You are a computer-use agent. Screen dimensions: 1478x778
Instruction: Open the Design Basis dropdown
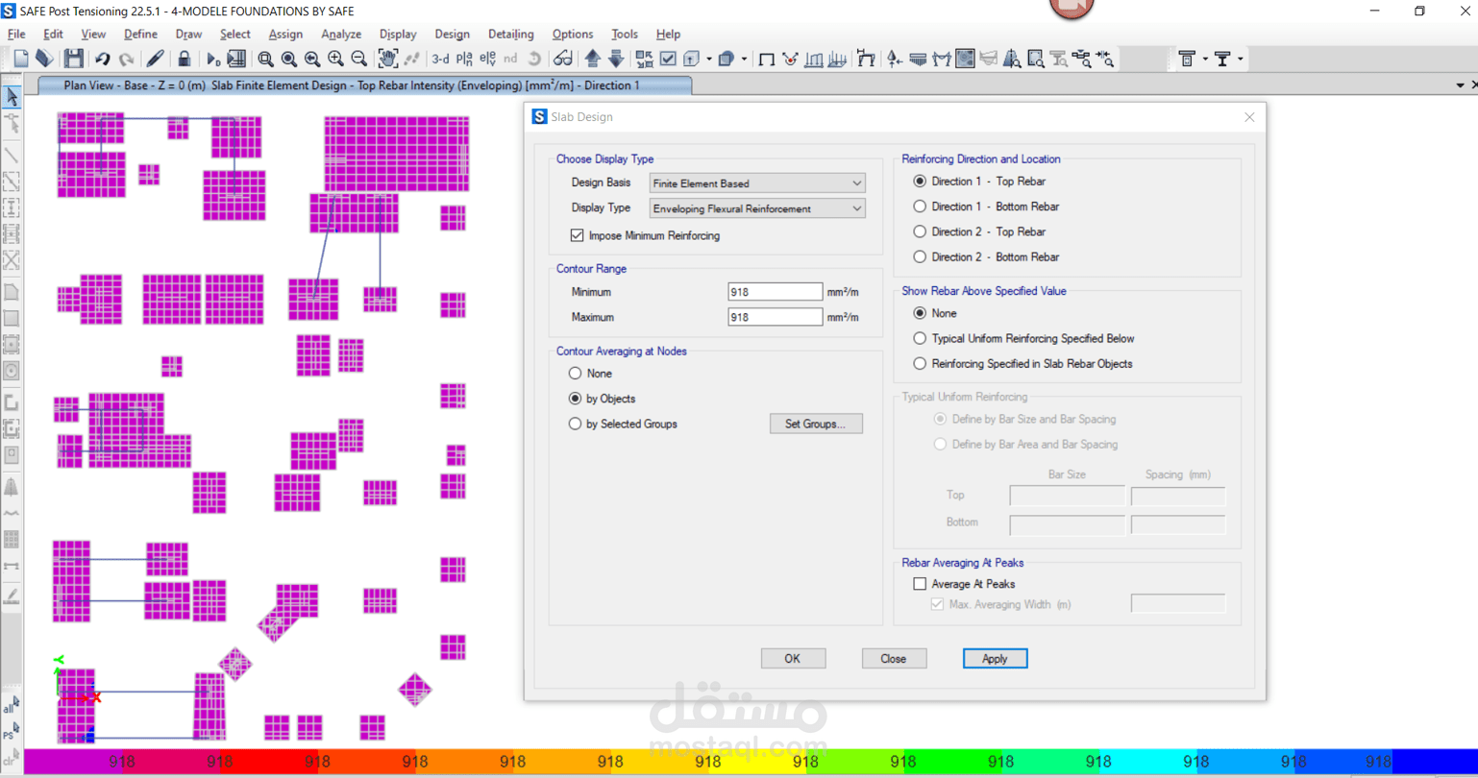tap(757, 182)
